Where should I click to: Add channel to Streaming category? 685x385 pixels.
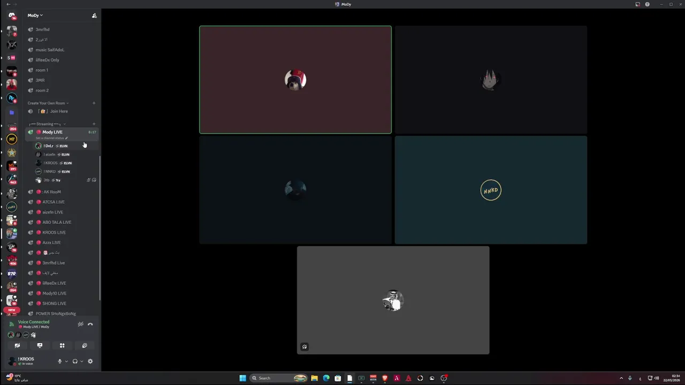94,124
